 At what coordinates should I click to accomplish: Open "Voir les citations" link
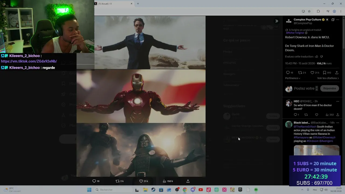pos(328,78)
